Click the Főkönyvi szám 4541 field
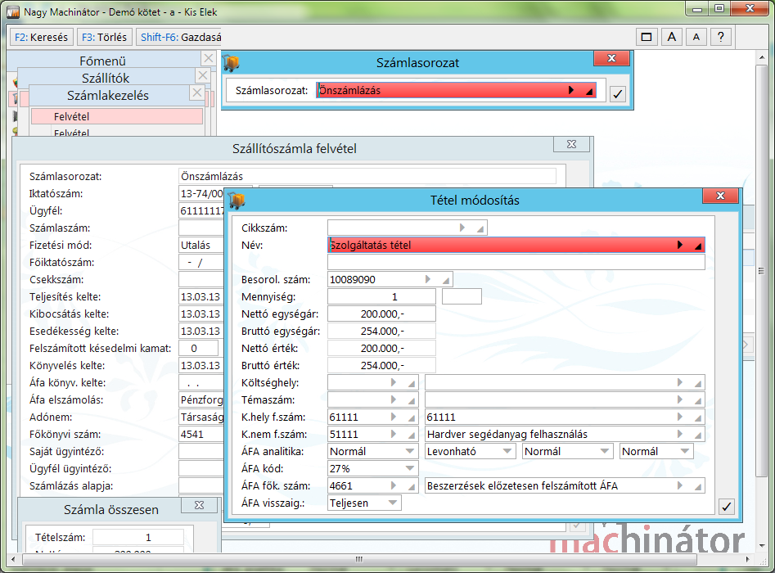 pos(201,434)
